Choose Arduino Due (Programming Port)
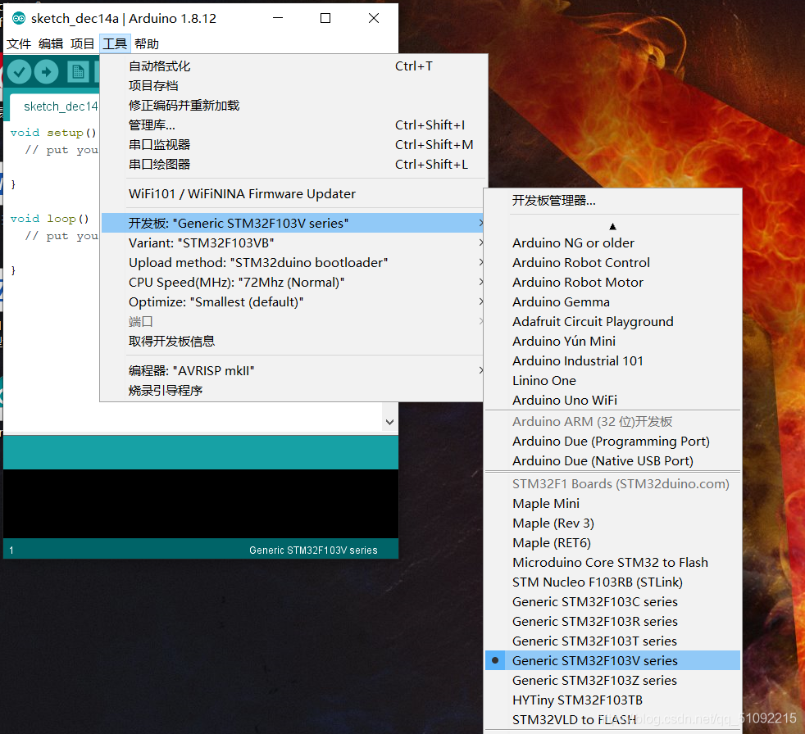 [612, 441]
